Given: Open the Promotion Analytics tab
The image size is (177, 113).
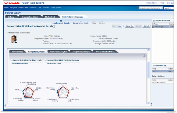Looking at the screenshot, I should 58,52.
